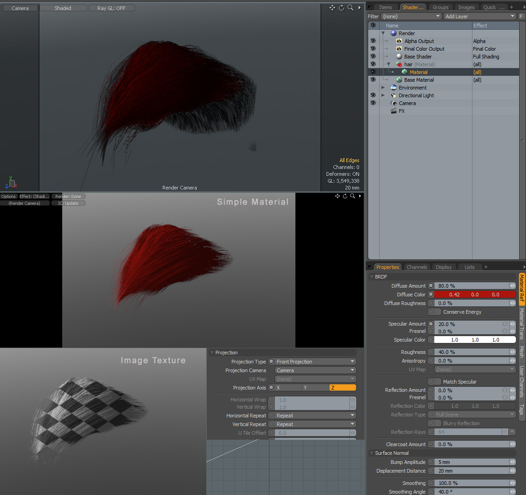This screenshot has height=495, width=526.
Task: Click the Directional Light item icon
Action: tap(393, 95)
